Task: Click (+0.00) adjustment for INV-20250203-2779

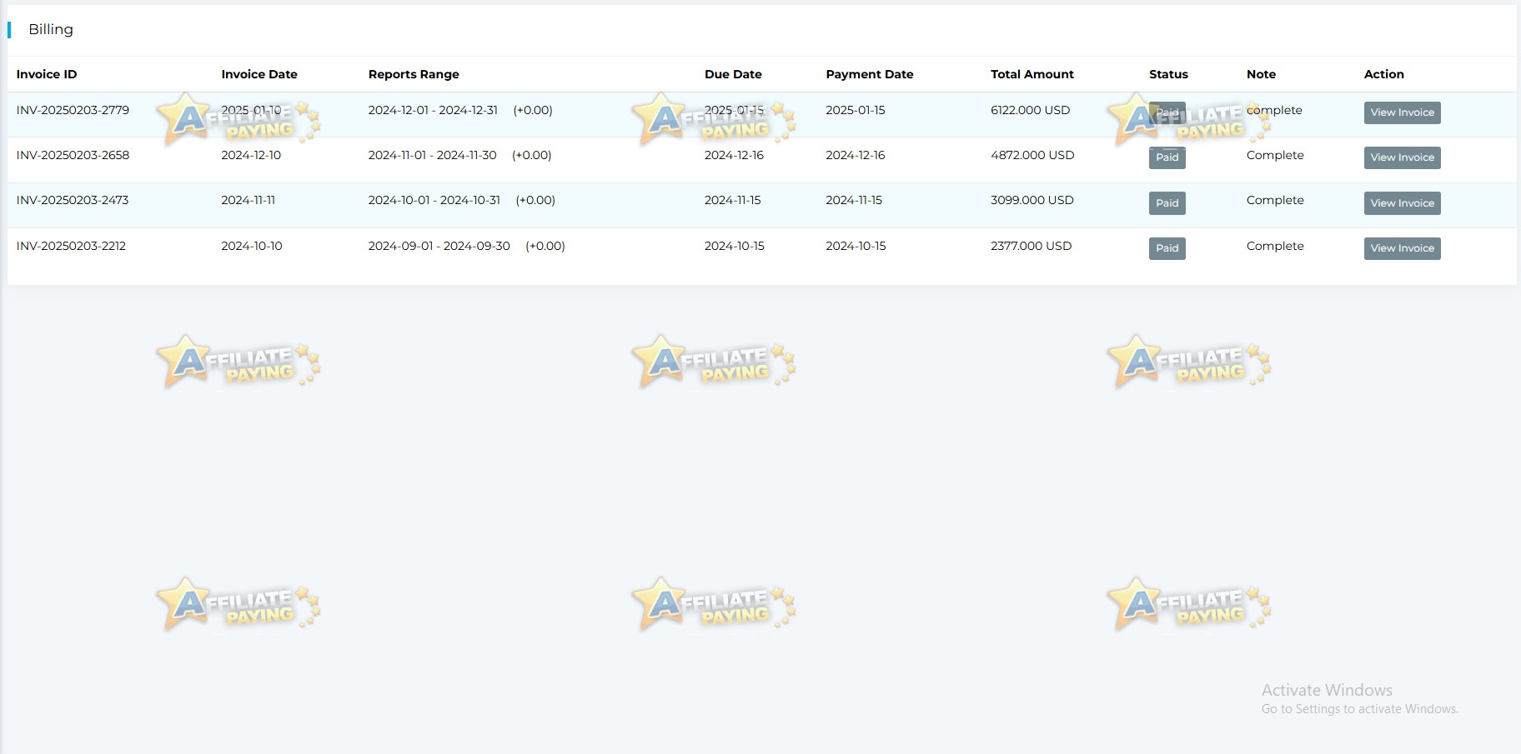Action: pos(533,110)
